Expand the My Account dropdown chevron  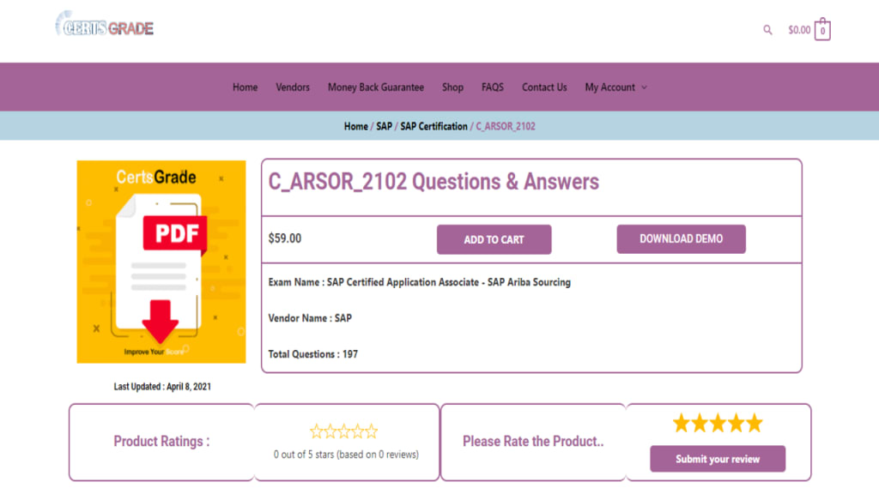click(x=644, y=87)
